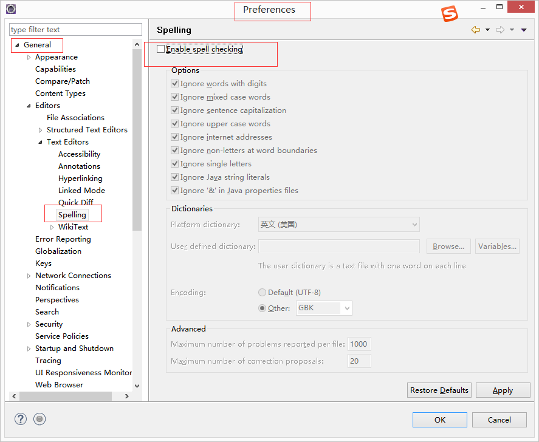Click the Restore Defaults button
The height and width of the screenshot is (442, 539).
click(x=439, y=390)
